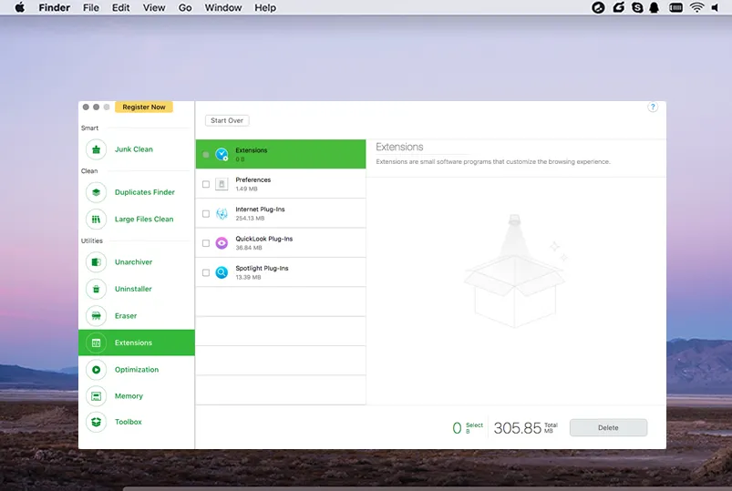Enable the Internet Plug-Ins checkbox
The image size is (732, 491).
click(x=206, y=214)
